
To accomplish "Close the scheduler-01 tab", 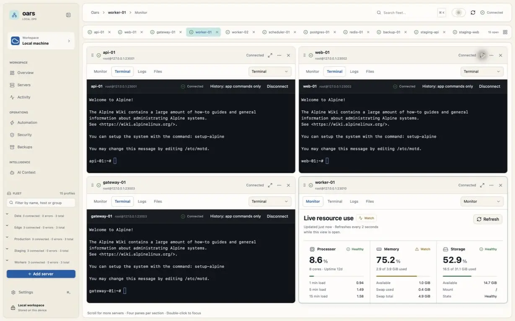I will click(x=295, y=32).
